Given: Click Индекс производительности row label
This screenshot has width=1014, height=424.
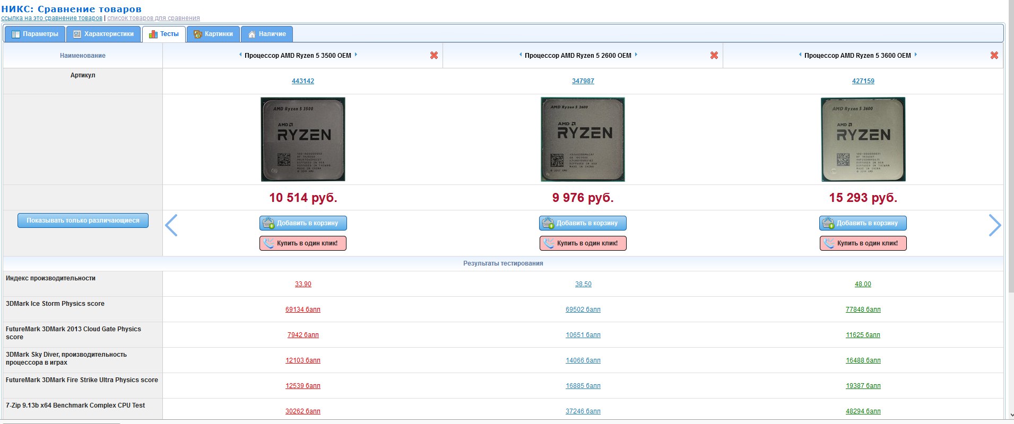Looking at the screenshot, I should tap(50, 278).
